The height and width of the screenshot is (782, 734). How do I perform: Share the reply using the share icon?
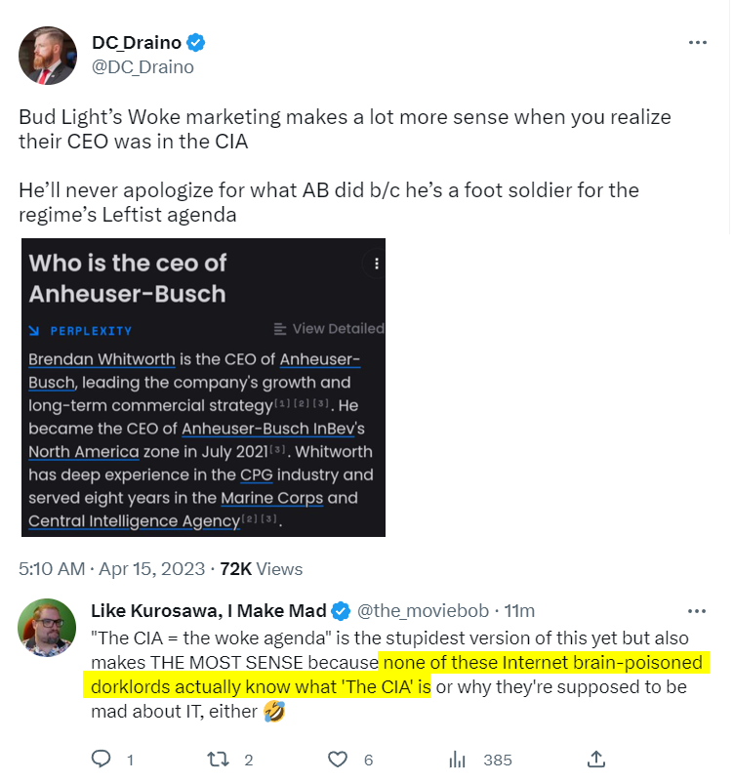click(x=595, y=759)
